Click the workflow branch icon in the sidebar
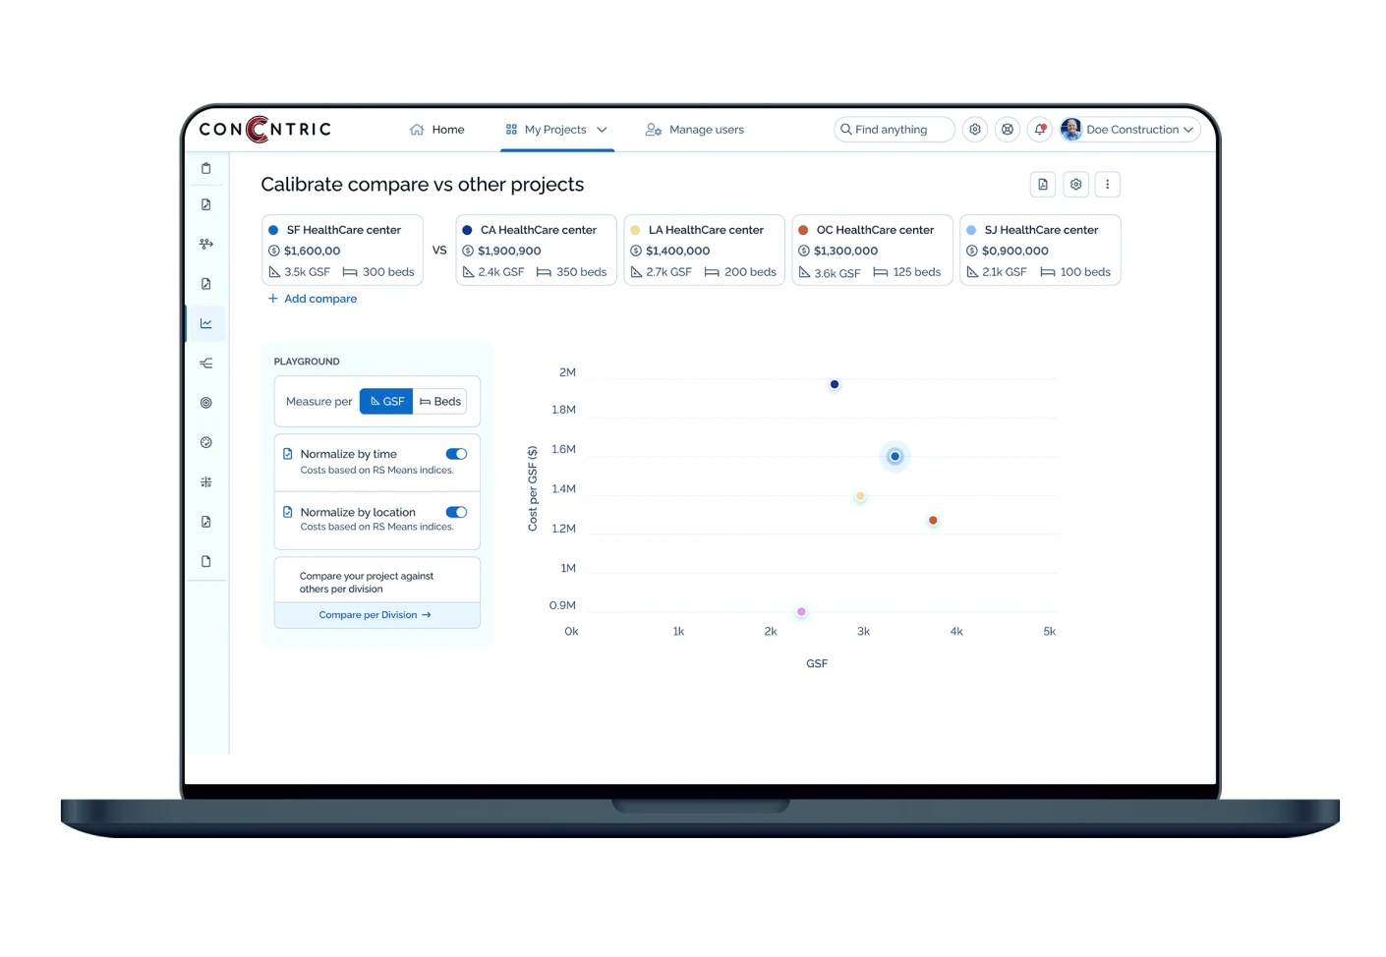 (x=205, y=244)
